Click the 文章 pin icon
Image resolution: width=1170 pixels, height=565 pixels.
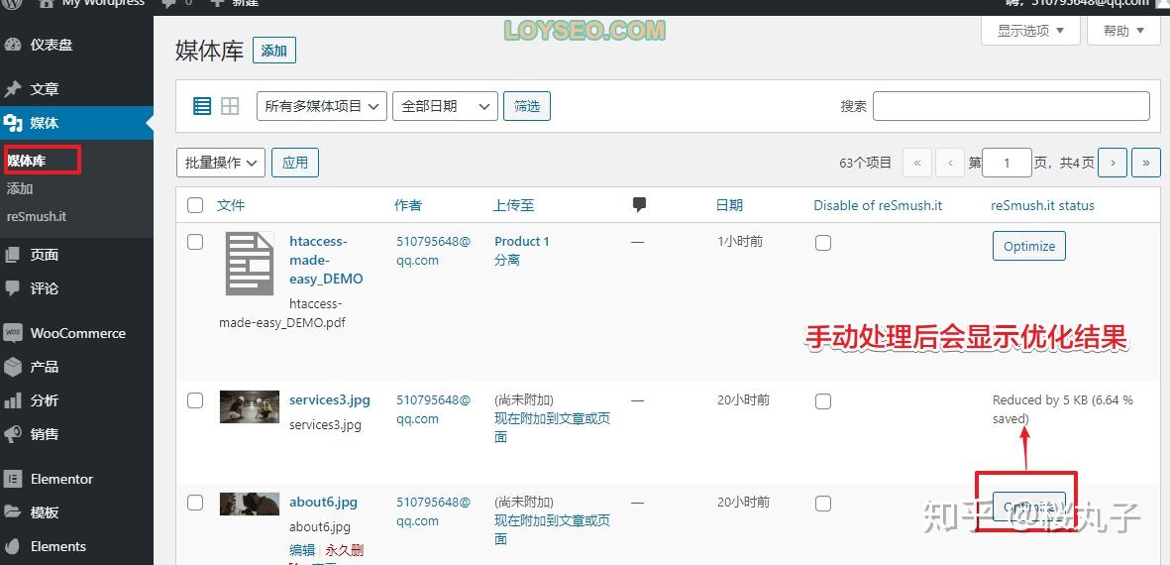point(13,89)
